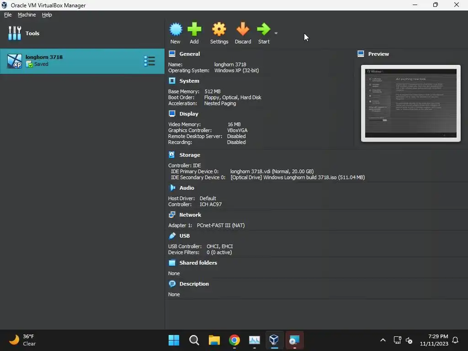Open the Machine menu
Screen dimensions: 468x351
(x=27, y=15)
